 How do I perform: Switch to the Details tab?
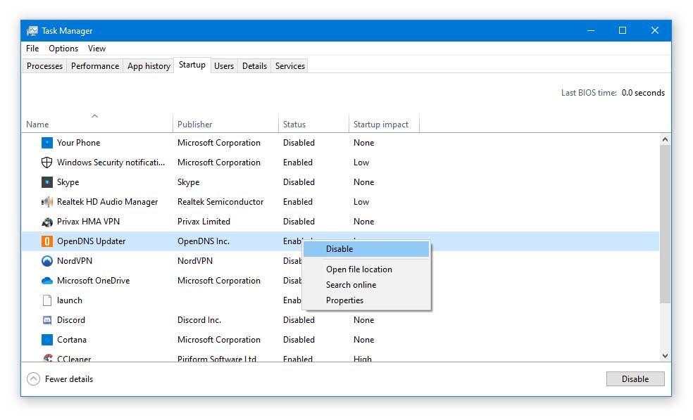(x=254, y=66)
